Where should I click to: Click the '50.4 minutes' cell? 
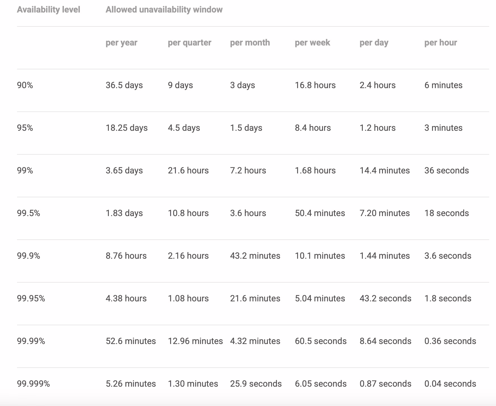click(320, 213)
